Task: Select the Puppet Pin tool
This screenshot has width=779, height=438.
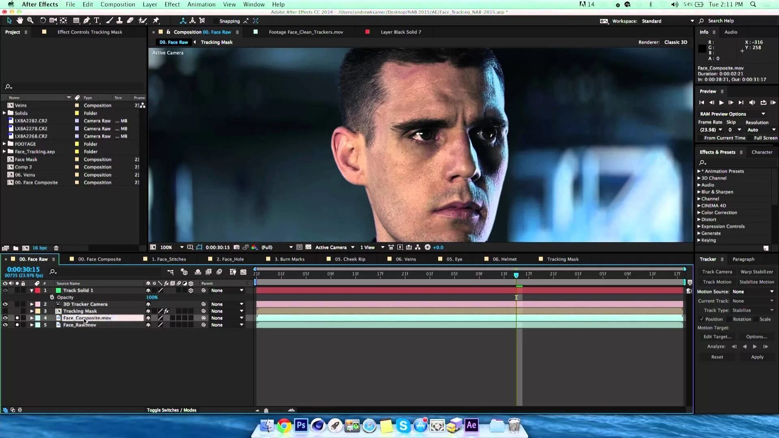Action: pyautogui.click(x=156, y=20)
